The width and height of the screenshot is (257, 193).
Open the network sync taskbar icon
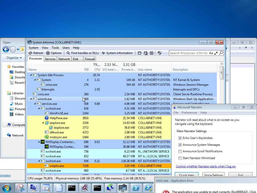coord(110,188)
